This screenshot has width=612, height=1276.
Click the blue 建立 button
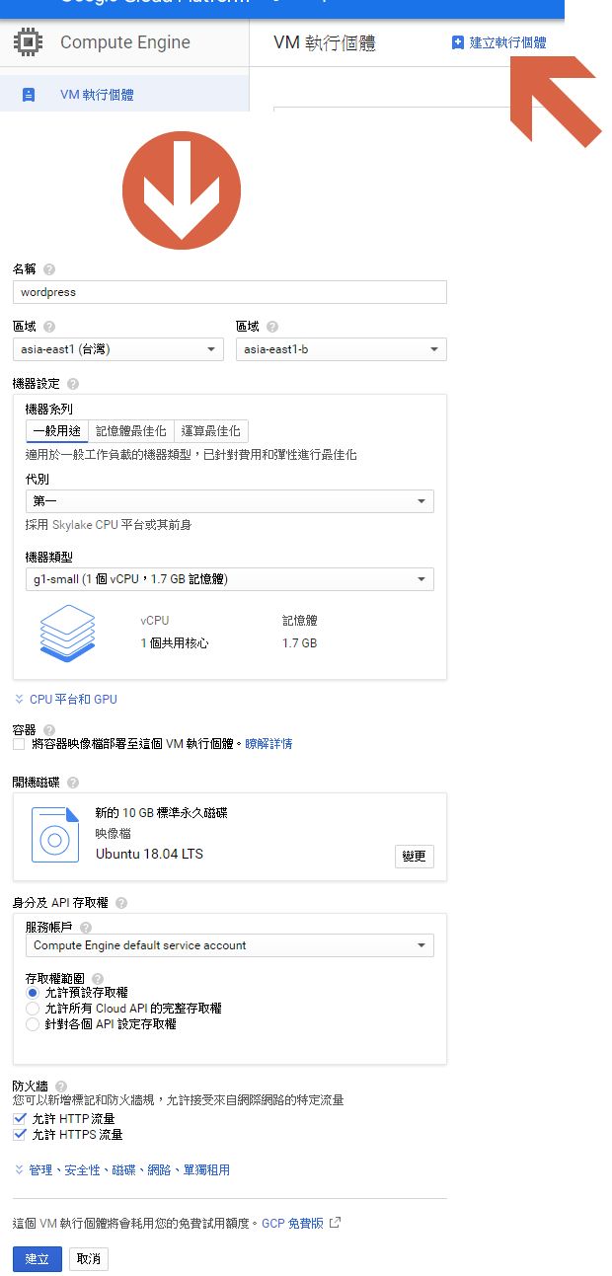pyautogui.click(x=37, y=1259)
